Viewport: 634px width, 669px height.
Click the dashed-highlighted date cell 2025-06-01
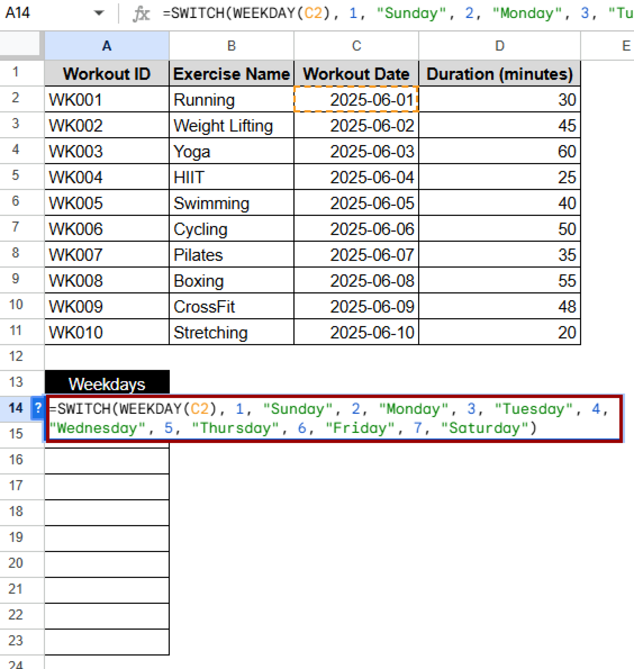[x=356, y=99]
